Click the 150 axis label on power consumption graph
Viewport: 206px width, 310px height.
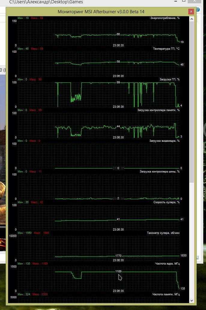point(14,21)
